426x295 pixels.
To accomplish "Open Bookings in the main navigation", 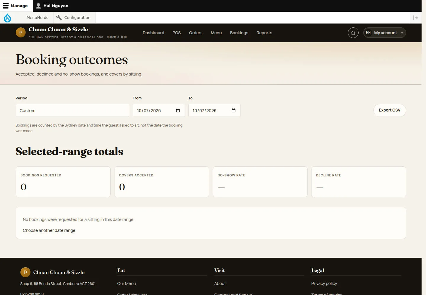I will (x=239, y=33).
